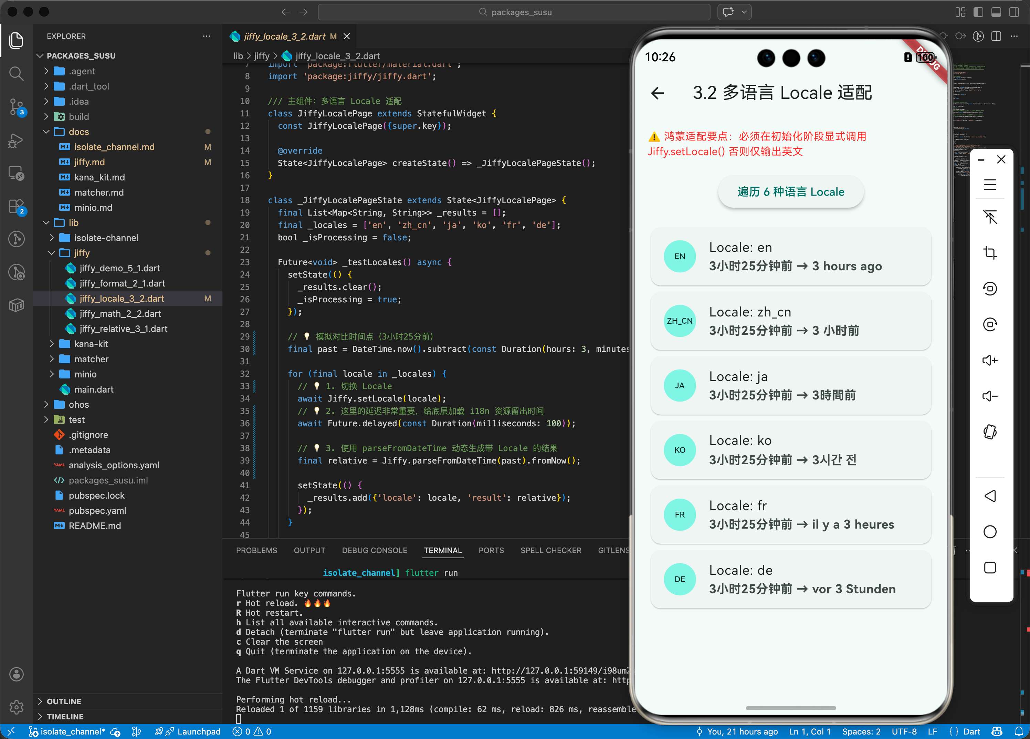The width and height of the screenshot is (1030, 739).
Task: Click Dart language mode in status bar
Action: point(971,731)
